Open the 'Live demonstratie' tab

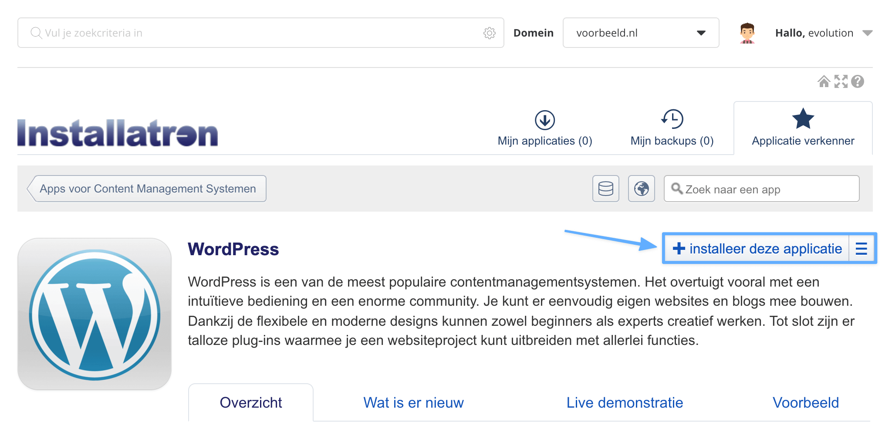[x=625, y=402]
